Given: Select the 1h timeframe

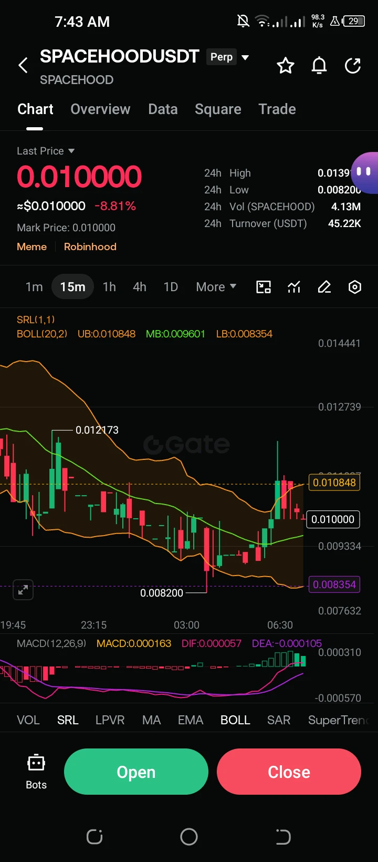Looking at the screenshot, I should 109,287.
